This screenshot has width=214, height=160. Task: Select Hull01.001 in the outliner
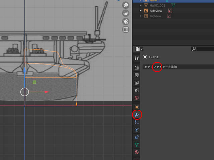(x=157, y=5)
